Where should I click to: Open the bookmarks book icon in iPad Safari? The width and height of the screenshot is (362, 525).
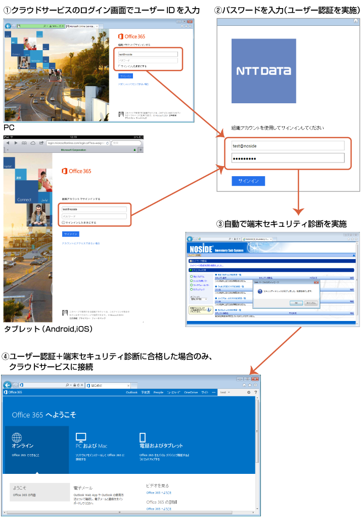pos(24,143)
